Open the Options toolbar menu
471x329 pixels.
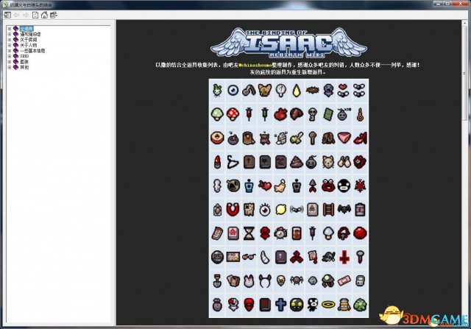pos(54,15)
